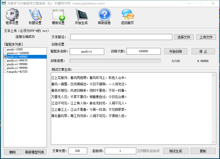This screenshot has height=159, width=220.
Task: Click the 开始生成 monitor icon
Action: click(x=81, y=15)
